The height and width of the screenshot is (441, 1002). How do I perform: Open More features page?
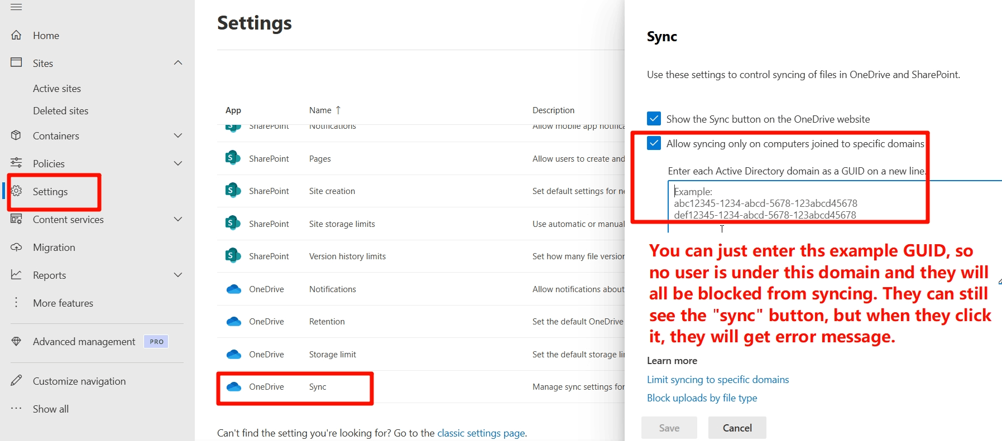(63, 303)
